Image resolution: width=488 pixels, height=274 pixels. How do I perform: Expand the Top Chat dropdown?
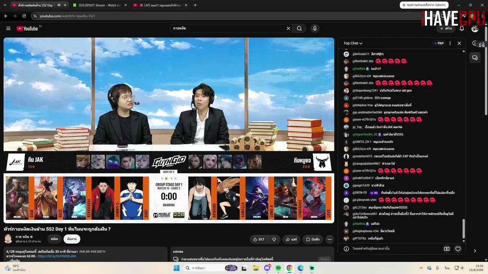[x=353, y=43]
